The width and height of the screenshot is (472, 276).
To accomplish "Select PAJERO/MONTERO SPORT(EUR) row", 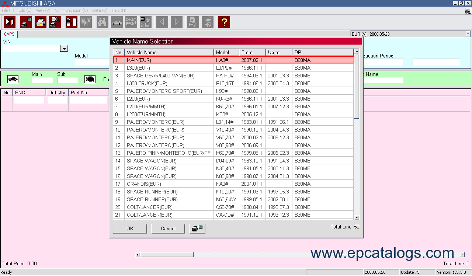I will click(x=233, y=91).
